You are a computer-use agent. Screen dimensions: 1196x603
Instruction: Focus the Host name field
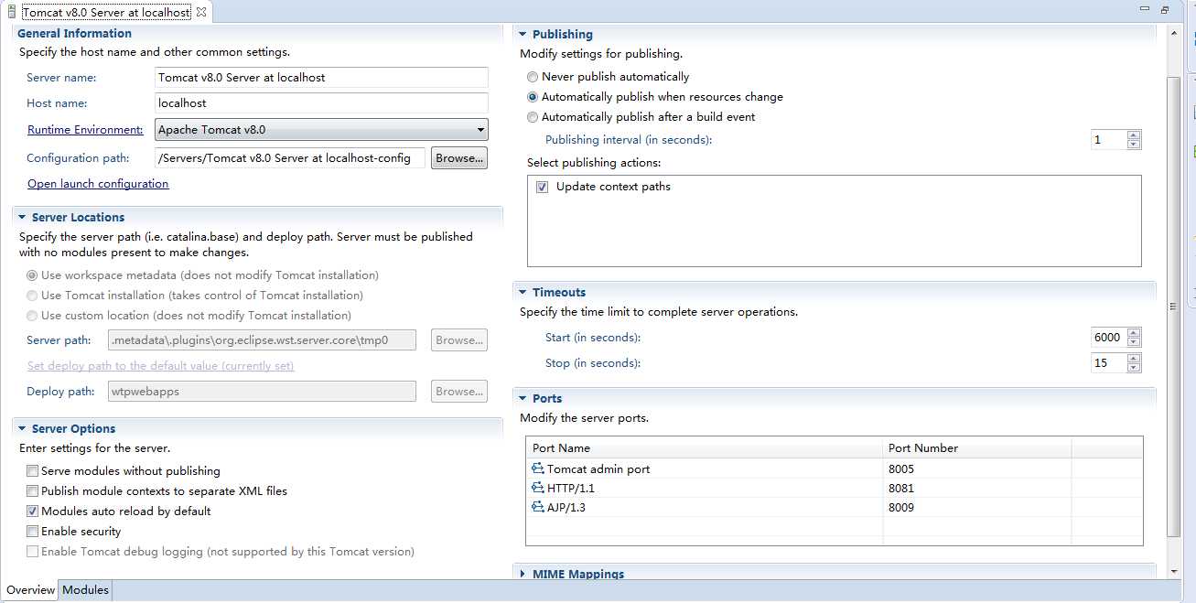tap(321, 103)
